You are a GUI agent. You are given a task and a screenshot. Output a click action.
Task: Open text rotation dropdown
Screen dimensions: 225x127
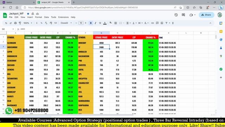(146, 23)
